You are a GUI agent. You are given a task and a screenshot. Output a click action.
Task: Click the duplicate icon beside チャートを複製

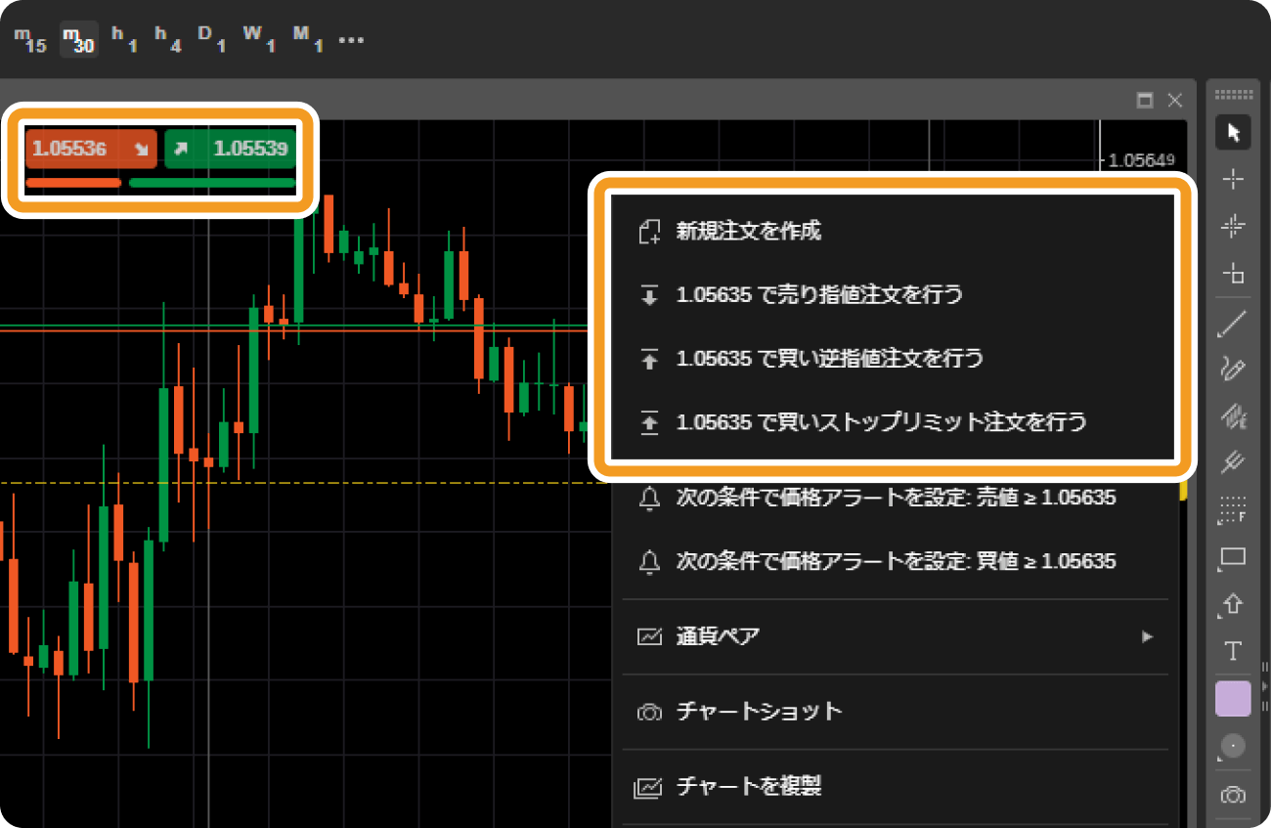click(649, 786)
